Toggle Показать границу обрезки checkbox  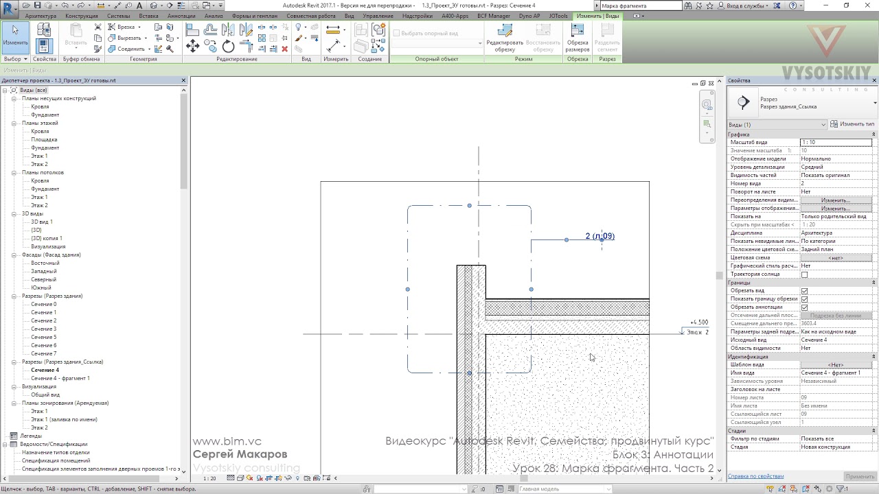coord(804,299)
